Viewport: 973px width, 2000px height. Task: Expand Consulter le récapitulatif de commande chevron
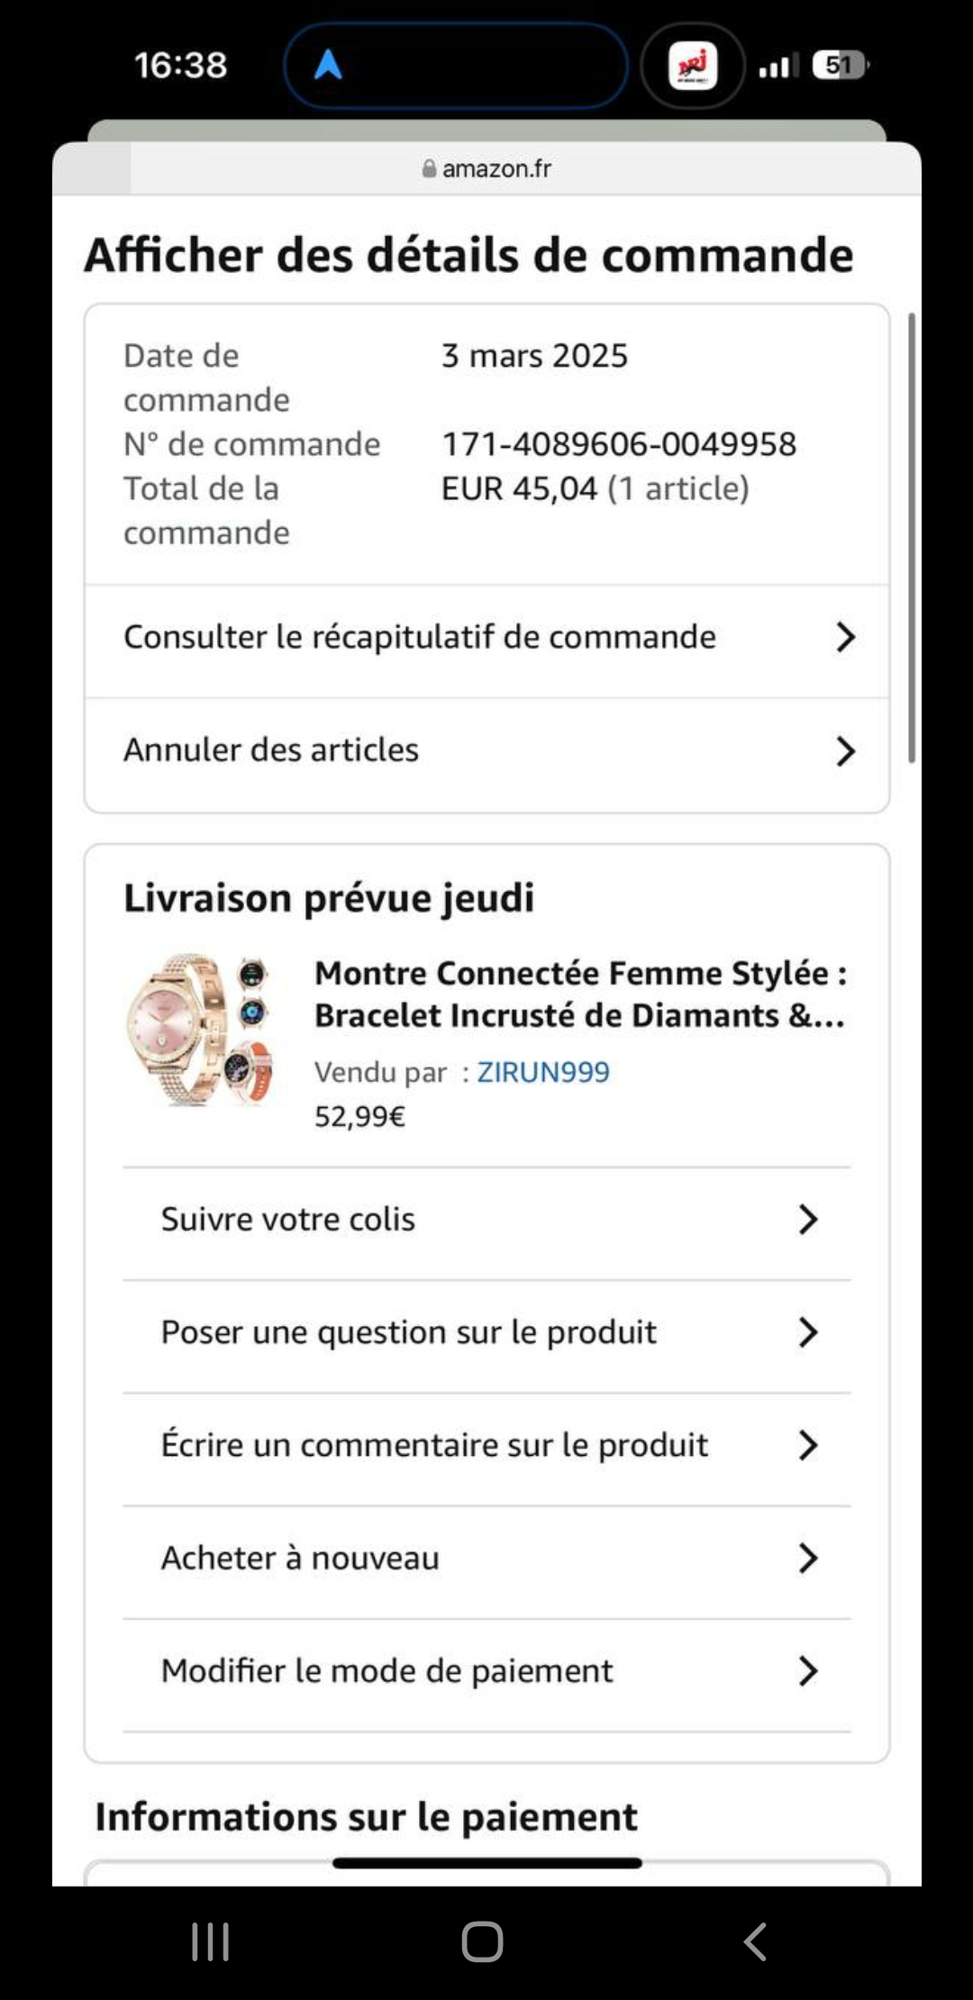[x=844, y=637]
